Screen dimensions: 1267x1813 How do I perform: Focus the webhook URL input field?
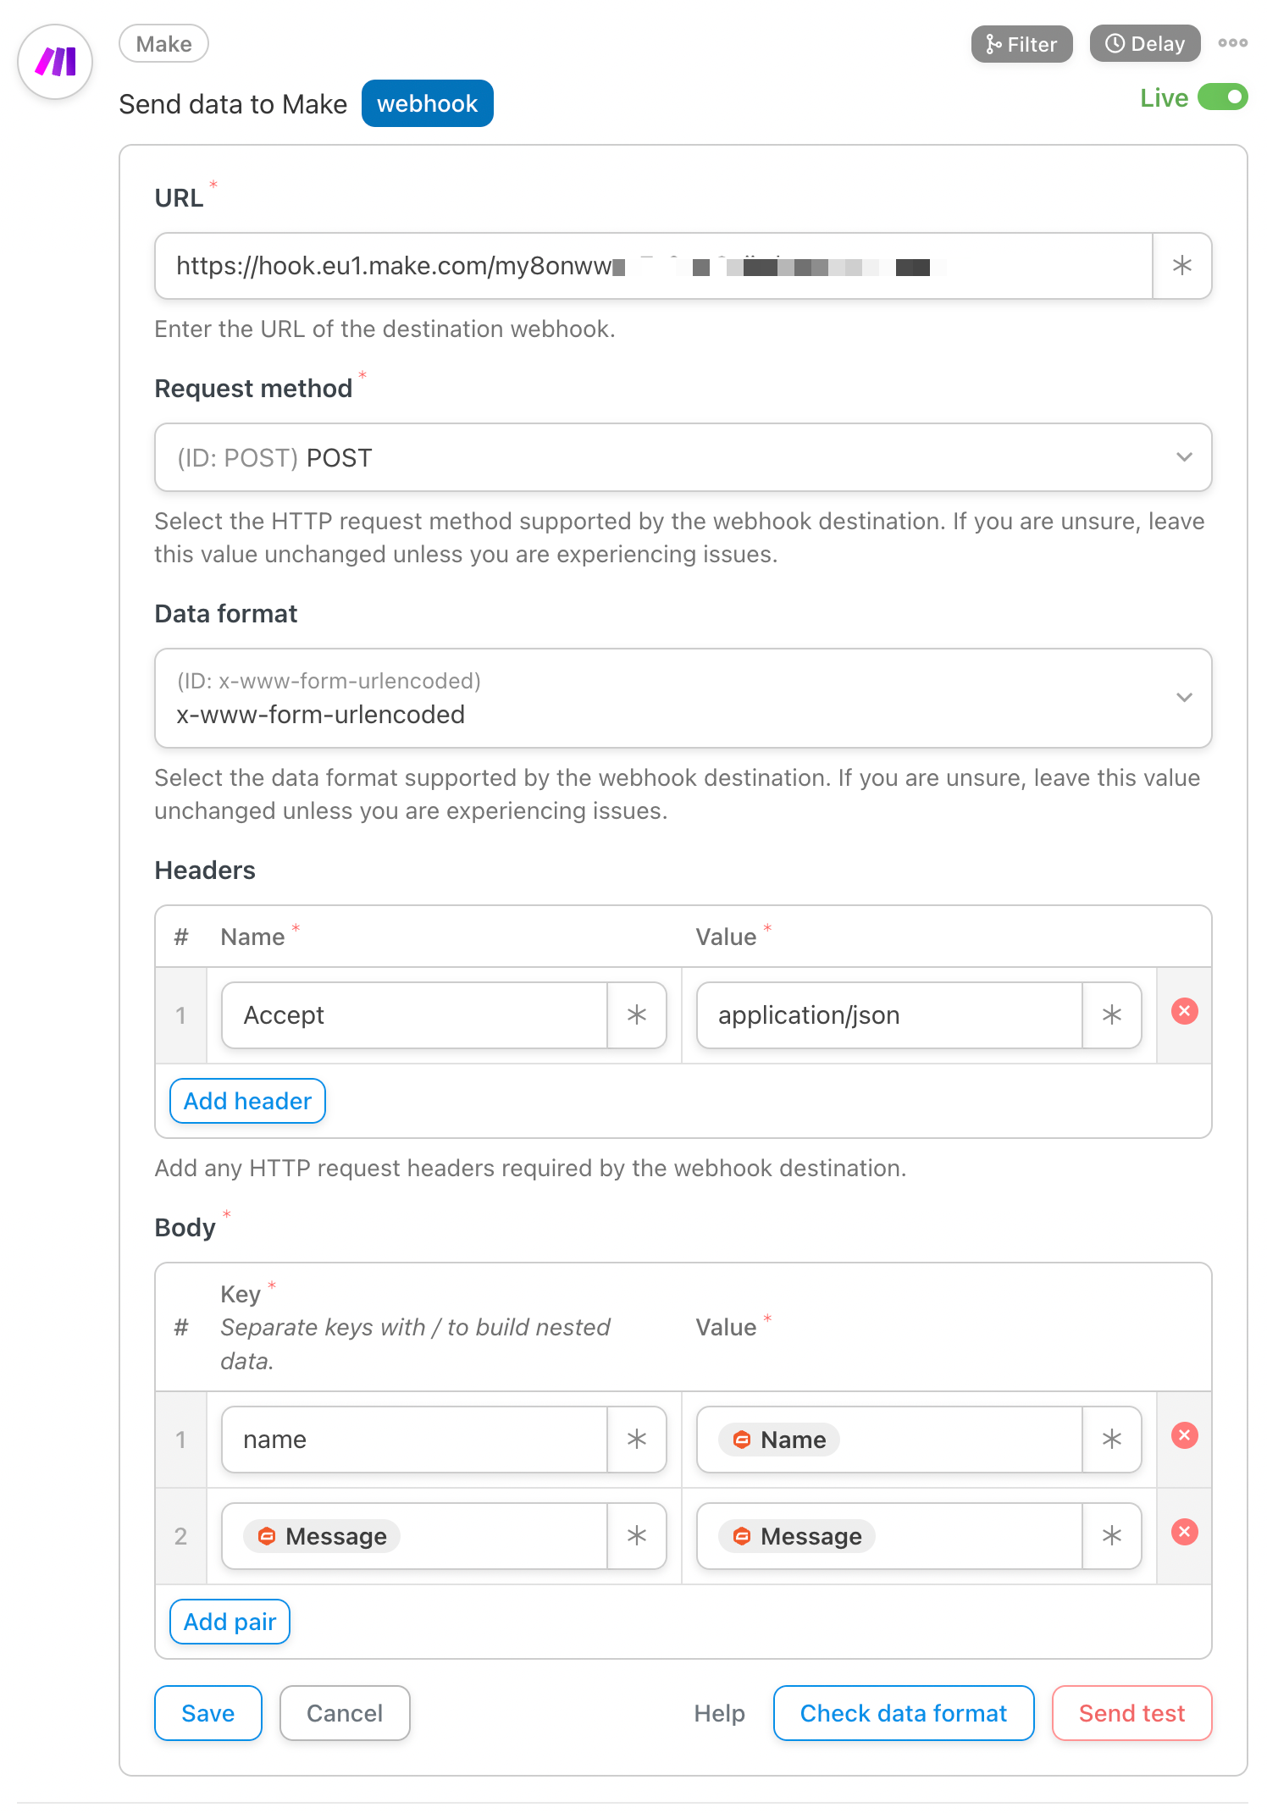point(653,266)
